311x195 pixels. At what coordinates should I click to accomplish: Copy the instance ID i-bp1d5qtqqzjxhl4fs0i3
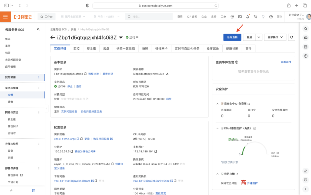pos(85,74)
